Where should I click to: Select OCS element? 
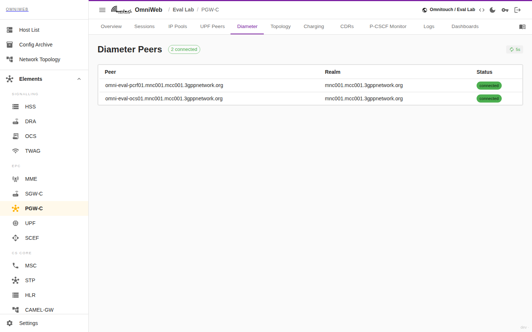(44, 136)
